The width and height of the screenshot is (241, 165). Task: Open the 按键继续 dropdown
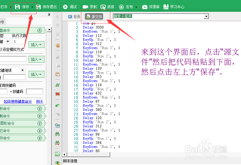click(23, 70)
